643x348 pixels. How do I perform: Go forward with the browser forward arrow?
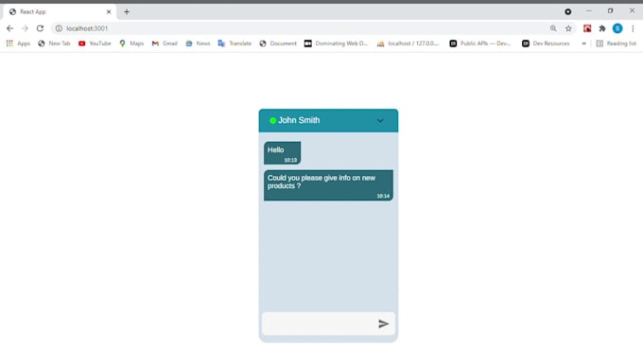pos(25,28)
